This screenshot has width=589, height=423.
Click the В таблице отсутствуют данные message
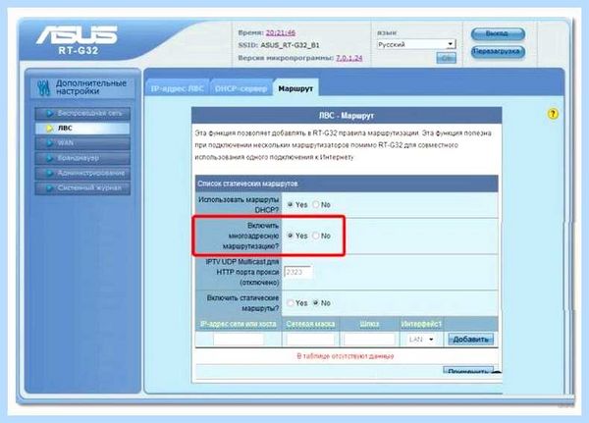pos(346,355)
